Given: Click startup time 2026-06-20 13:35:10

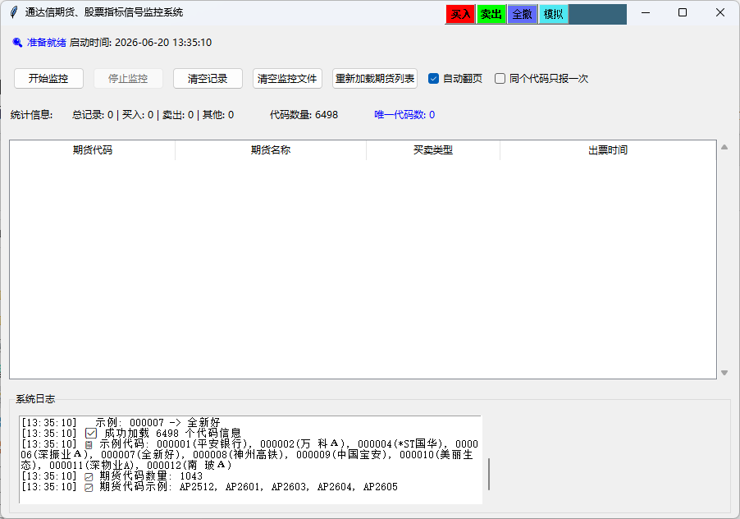Looking at the screenshot, I should click(x=163, y=43).
